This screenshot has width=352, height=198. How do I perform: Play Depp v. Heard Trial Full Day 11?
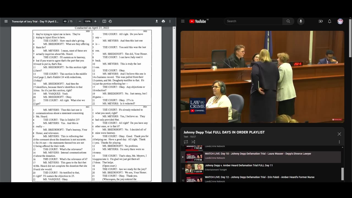pos(239,166)
